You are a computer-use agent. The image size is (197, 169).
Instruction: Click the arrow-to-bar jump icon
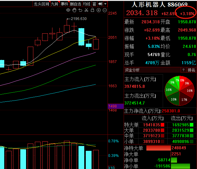[100, 4]
